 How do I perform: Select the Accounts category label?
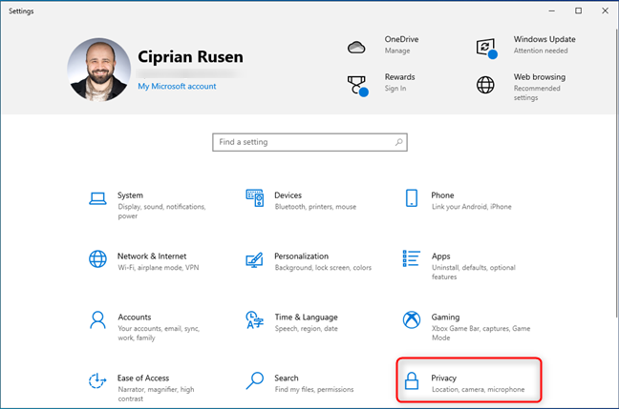(135, 317)
